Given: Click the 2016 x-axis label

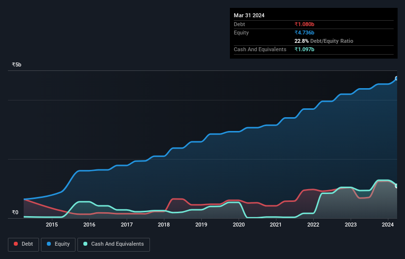Looking at the screenshot, I should point(89,225).
